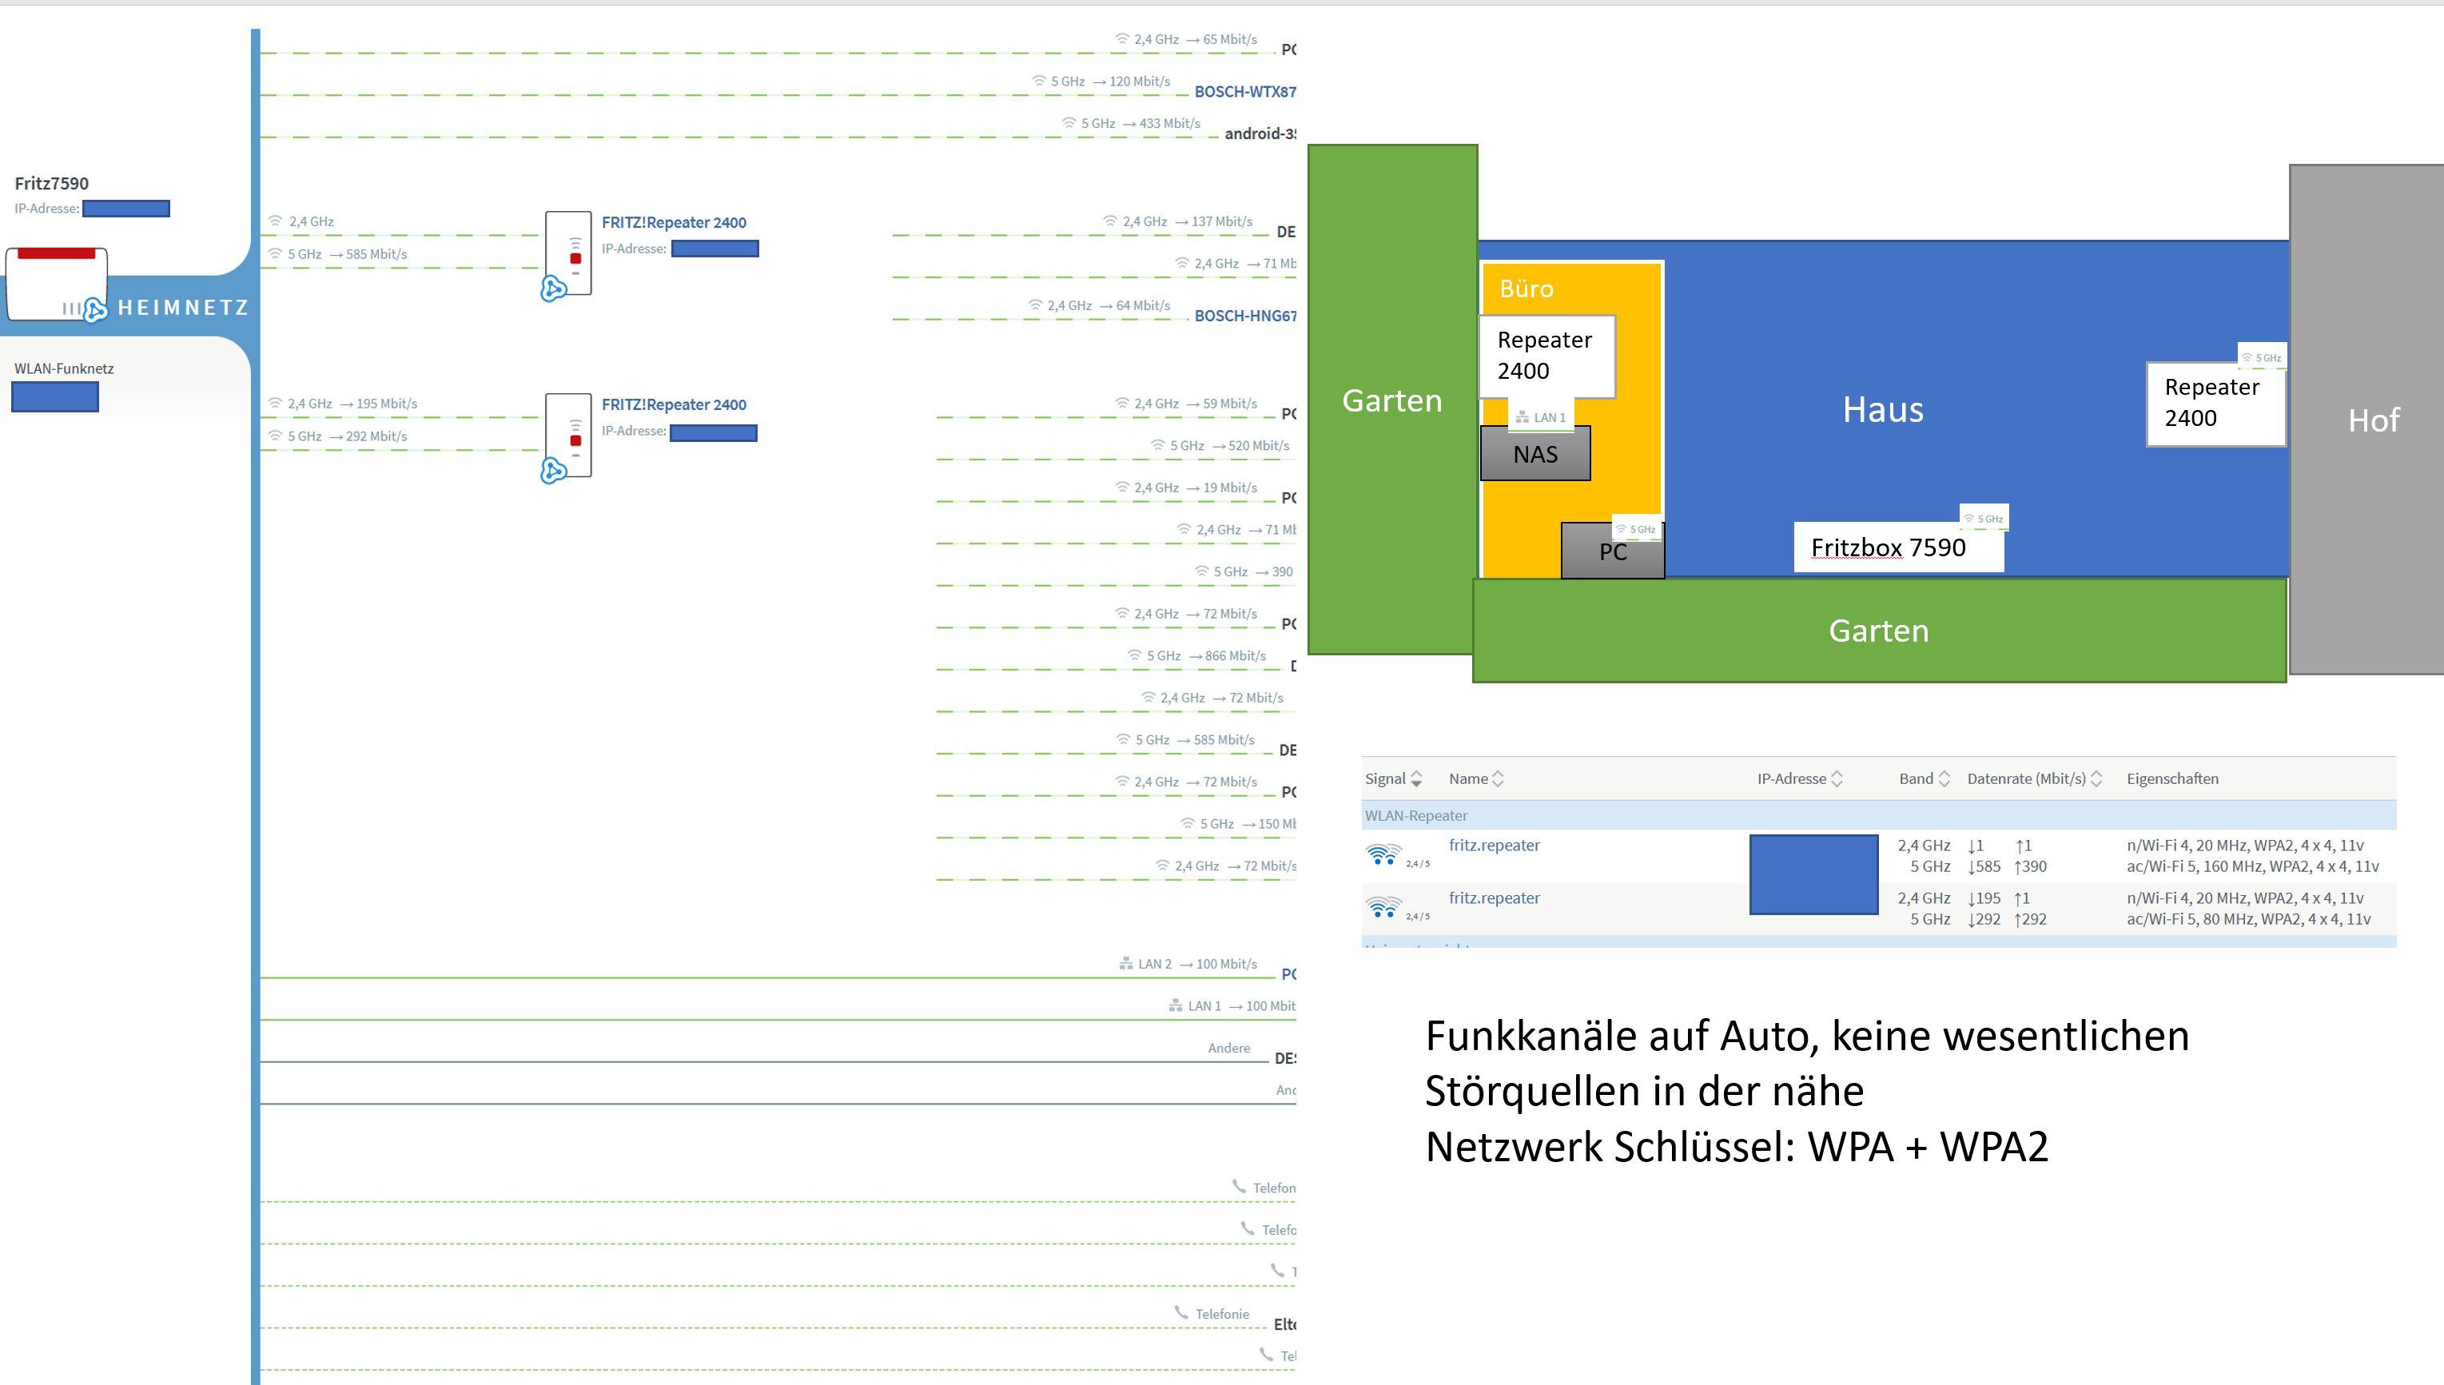Sort the table by Name column arrows
The width and height of the screenshot is (2444, 1385).
point(1498,779)
